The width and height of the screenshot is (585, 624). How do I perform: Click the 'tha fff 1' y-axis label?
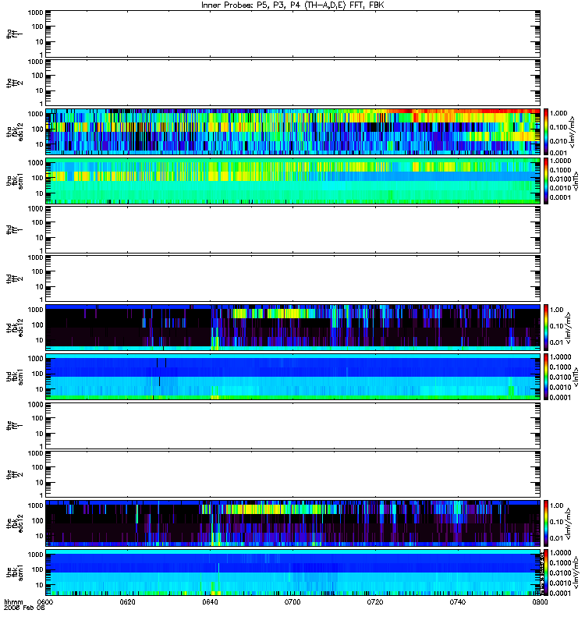[15, 34]
